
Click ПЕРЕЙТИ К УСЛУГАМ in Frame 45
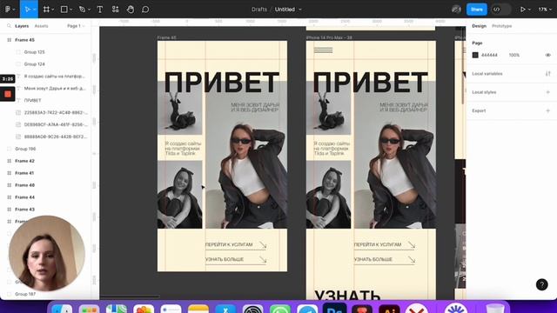click(229, 244)
